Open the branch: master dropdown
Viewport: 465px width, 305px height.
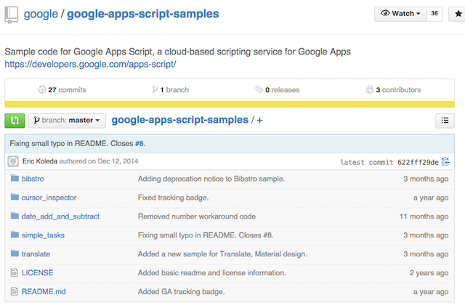[67, 121]
